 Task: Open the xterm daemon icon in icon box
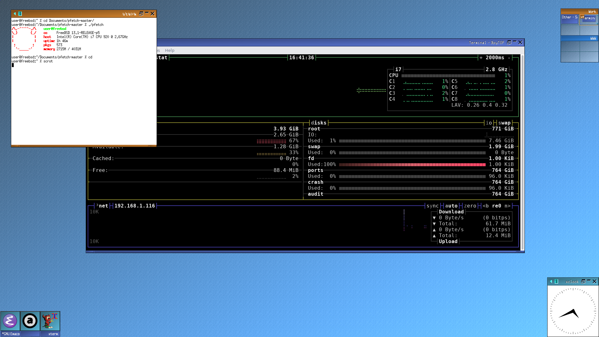50,321
